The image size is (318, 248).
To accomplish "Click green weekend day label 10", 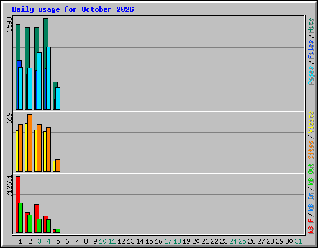I will [x=102, y=241].
